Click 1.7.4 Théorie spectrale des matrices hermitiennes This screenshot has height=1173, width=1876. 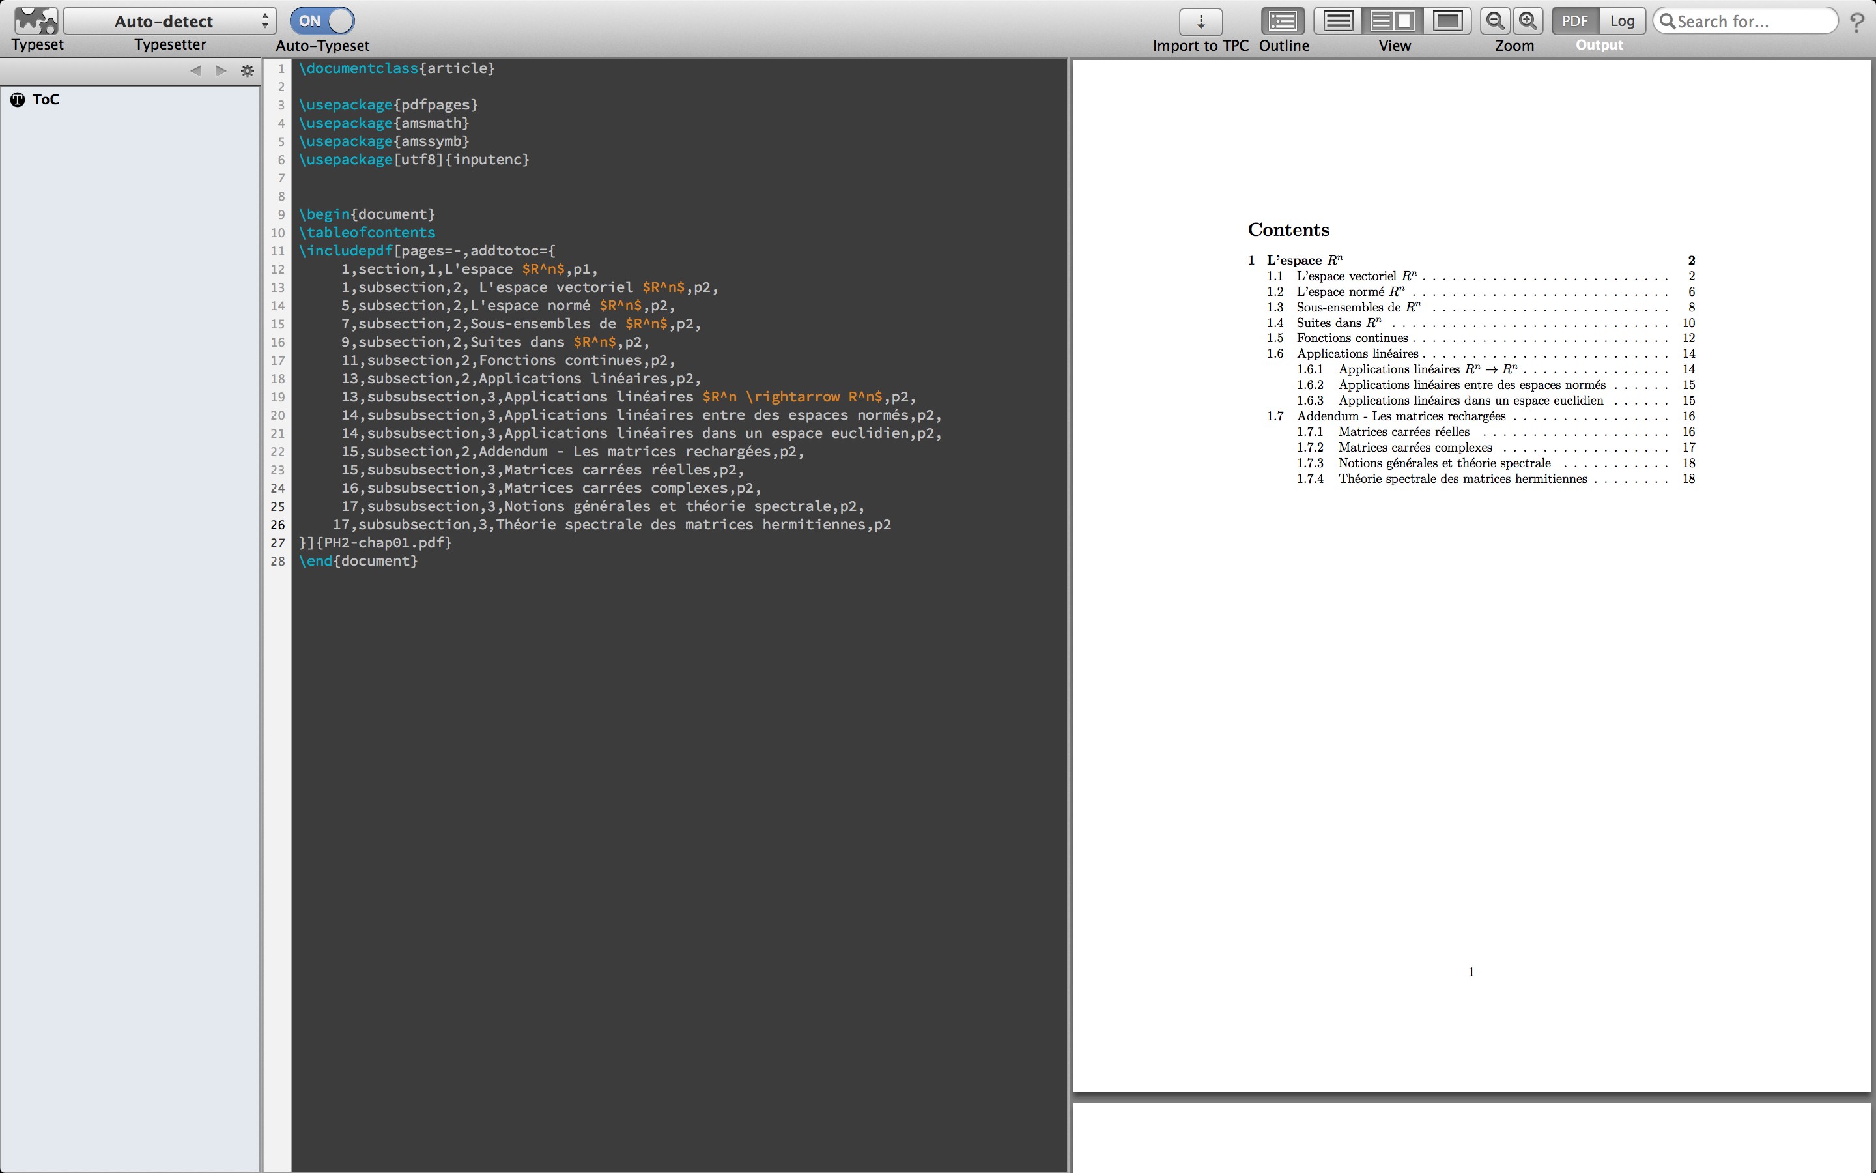click(x=1496, y=479)
